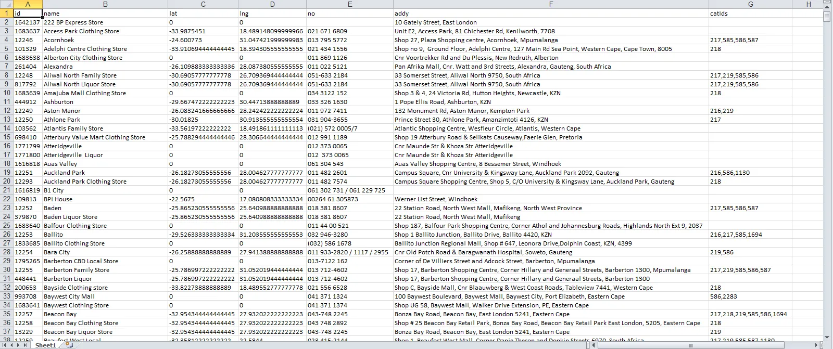Select row 10 header
The width and height of the screenshot is (833, 349).
point(6,93)
